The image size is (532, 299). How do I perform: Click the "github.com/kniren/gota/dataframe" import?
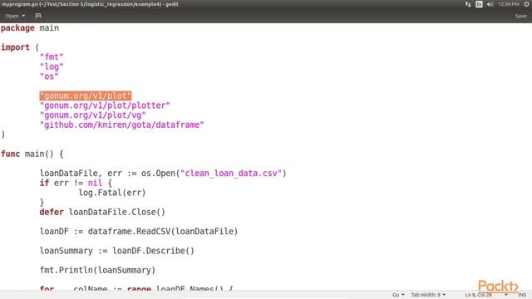click(122, 125)
